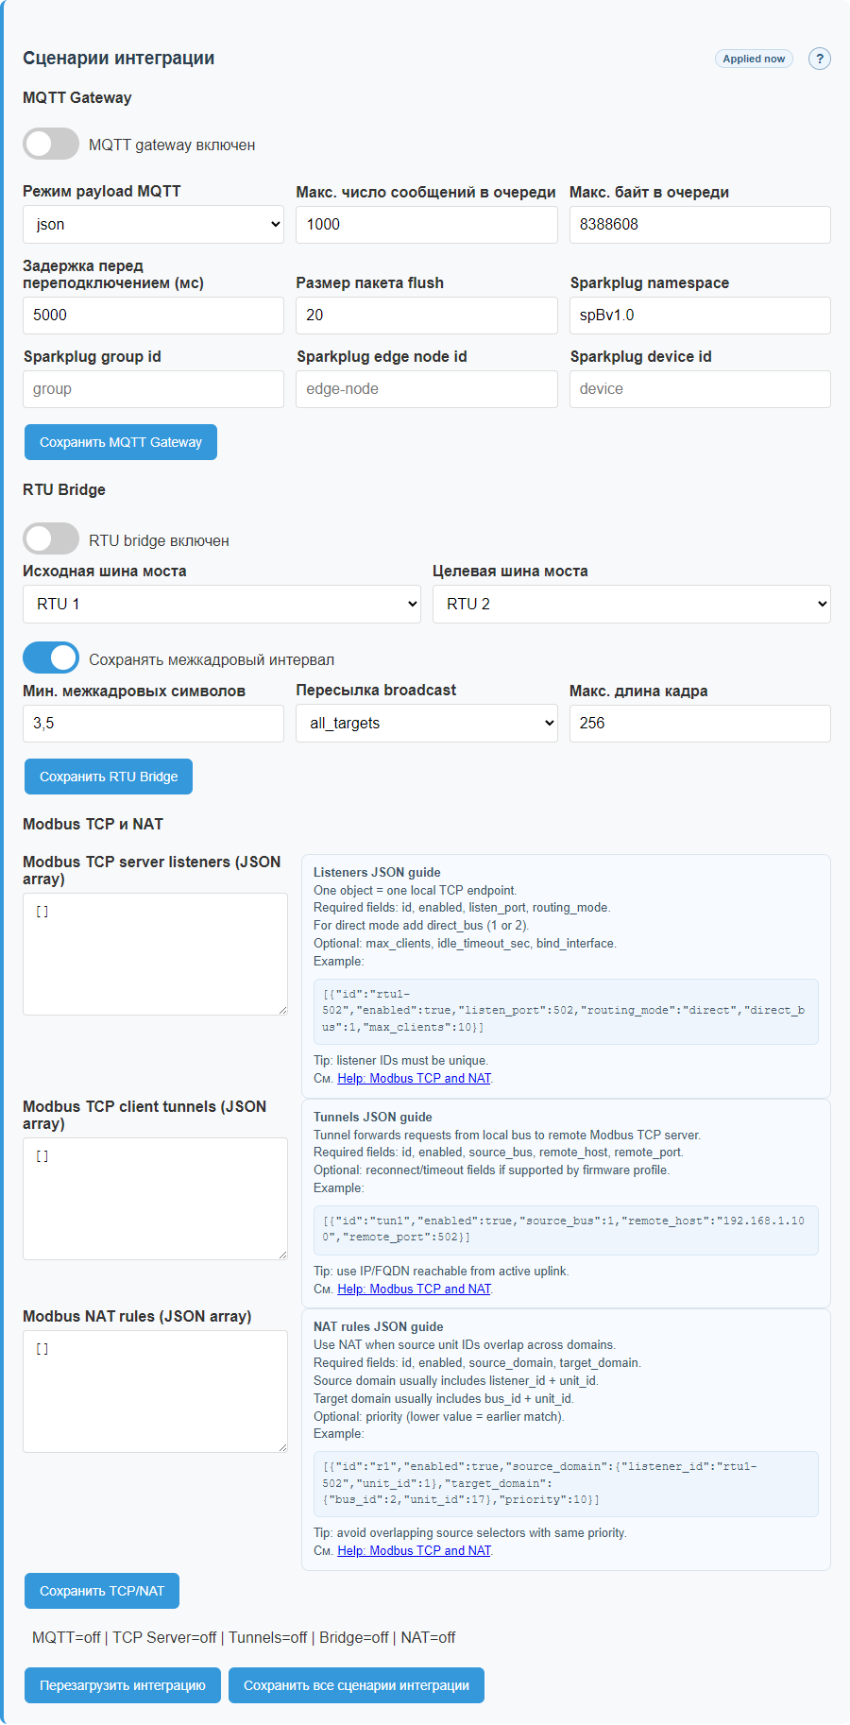Enable the MQTT gateway toggle
The width and height of the screenshot is (850, 1725).
[51, 145]
